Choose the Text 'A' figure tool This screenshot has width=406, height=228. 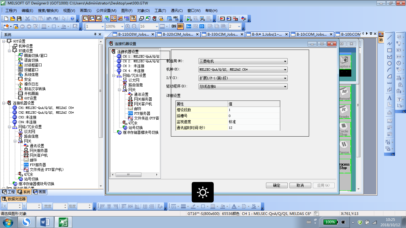389,98
